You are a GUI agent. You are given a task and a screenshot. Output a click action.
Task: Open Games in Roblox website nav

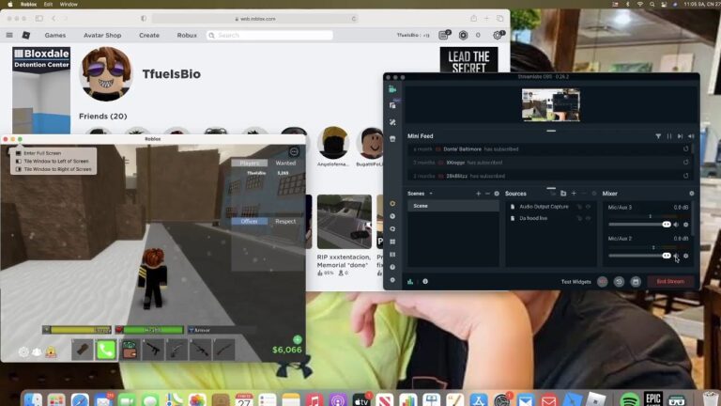pos(55,36)
